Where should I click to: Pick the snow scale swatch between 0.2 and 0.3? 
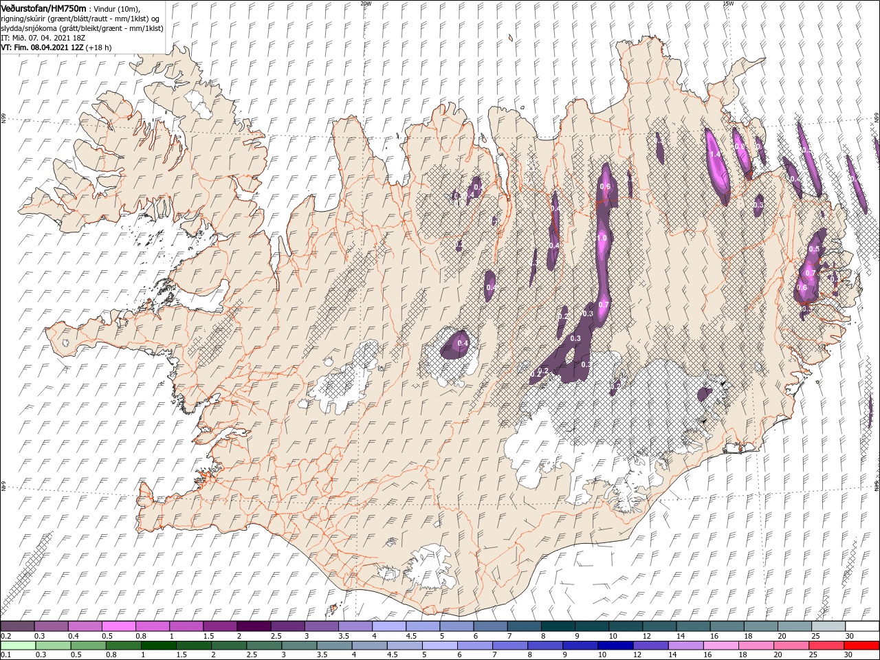[17, 626]
